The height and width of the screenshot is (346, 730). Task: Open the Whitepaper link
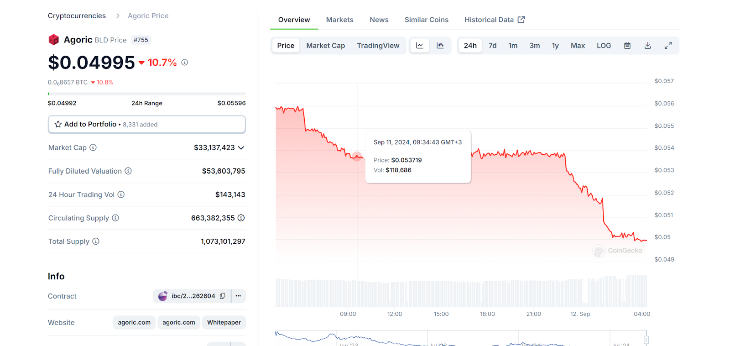tap(224, 322)
